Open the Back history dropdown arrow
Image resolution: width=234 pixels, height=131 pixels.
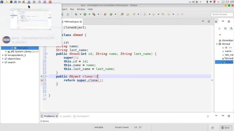pos(173,14)
